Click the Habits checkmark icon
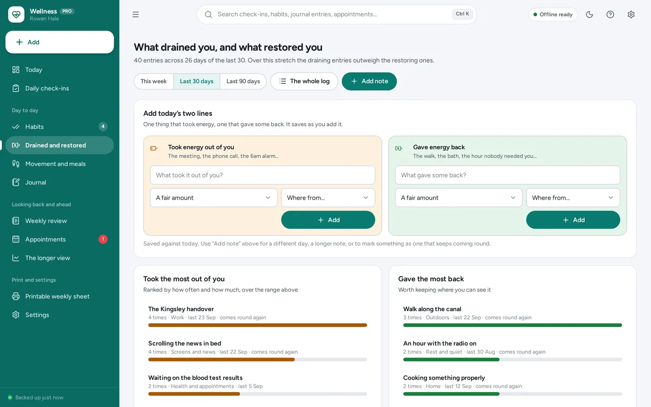This screenshot has width=651, height=407. click(16, 127)
